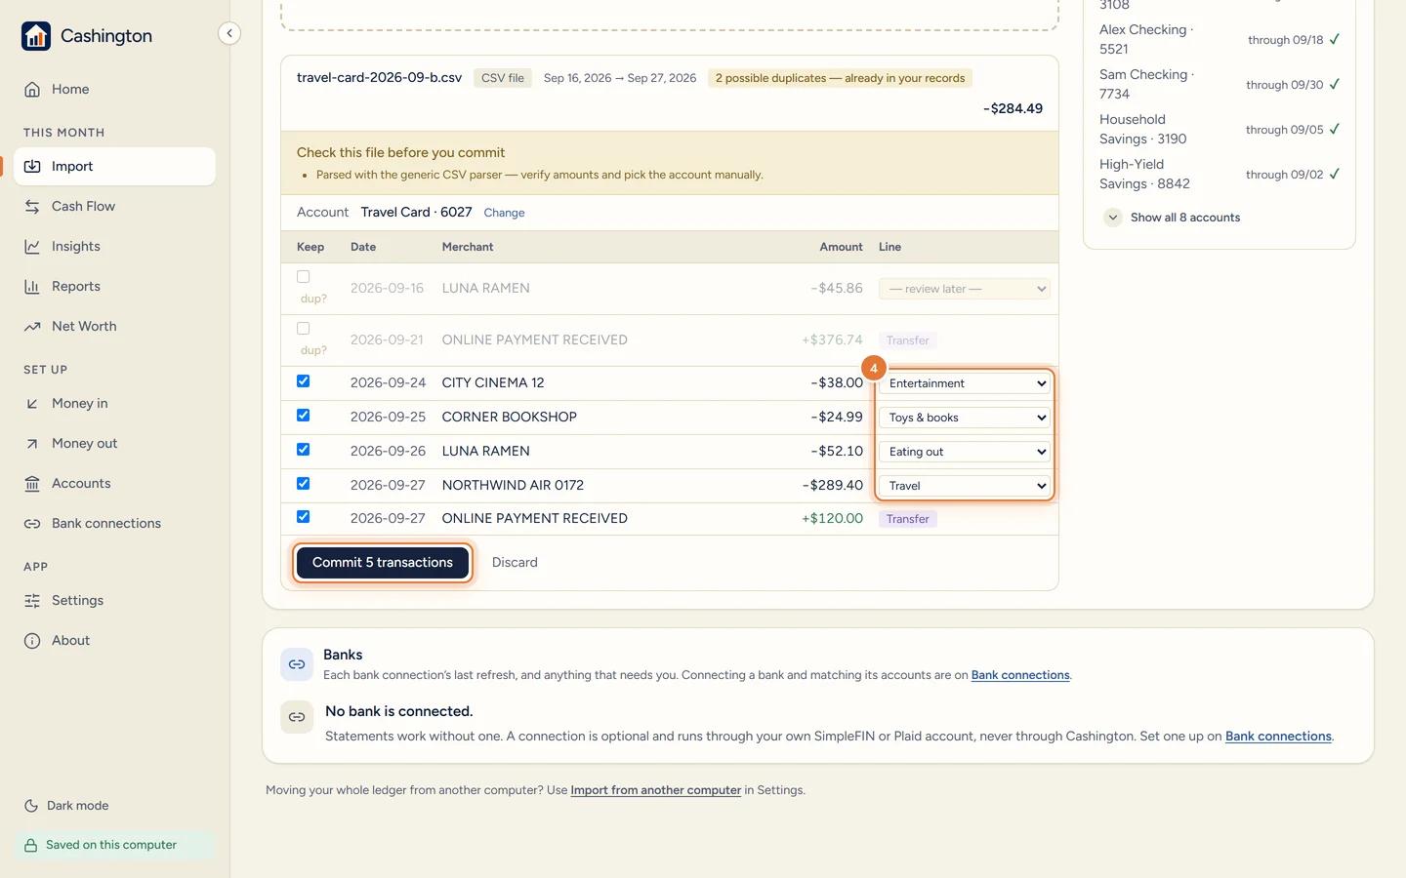
Task: Click Change next to Travel Card 6027
Action: [x=504, y=213]
